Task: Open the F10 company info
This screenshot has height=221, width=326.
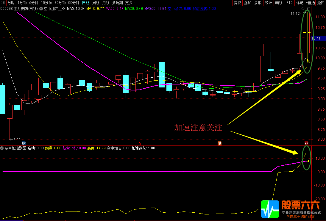Action: click(289, 3)
